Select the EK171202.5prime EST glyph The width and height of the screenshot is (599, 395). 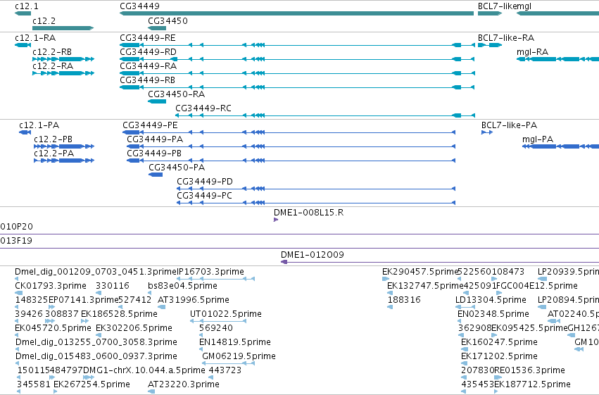tap(465, 364)
